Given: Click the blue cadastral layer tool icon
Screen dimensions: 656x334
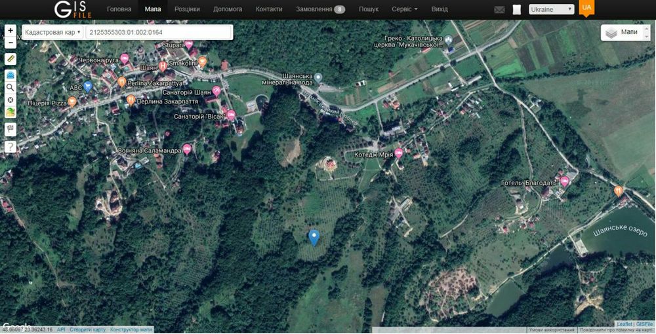Looking at the screenshot, I should pyautogui.click(x=10, y=75).
